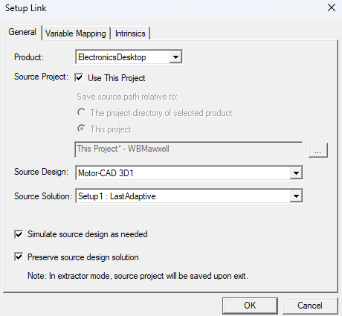Click the This Project* - WBMawxell path field

click(x=189, y=149)
